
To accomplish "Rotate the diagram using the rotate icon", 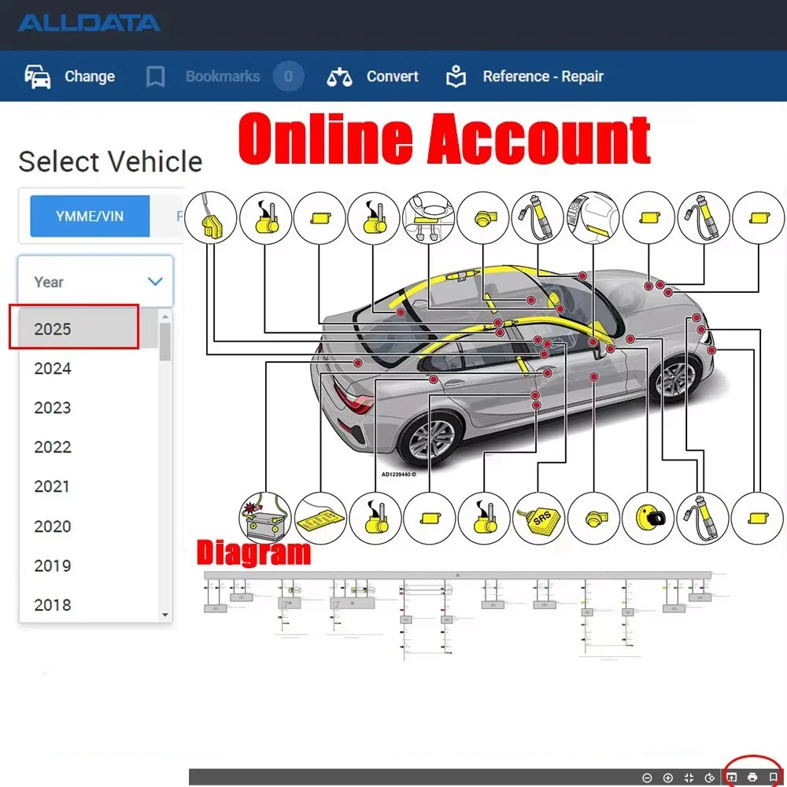I will tap(710, 778).
